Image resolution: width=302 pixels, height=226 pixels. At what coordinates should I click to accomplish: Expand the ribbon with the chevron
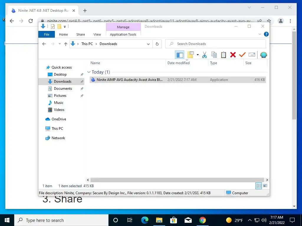(x=260, y=34)
